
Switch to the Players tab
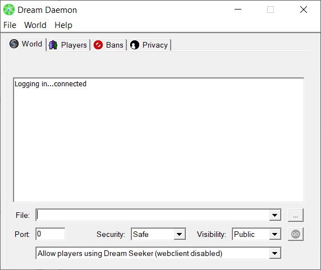pos(68,45)
